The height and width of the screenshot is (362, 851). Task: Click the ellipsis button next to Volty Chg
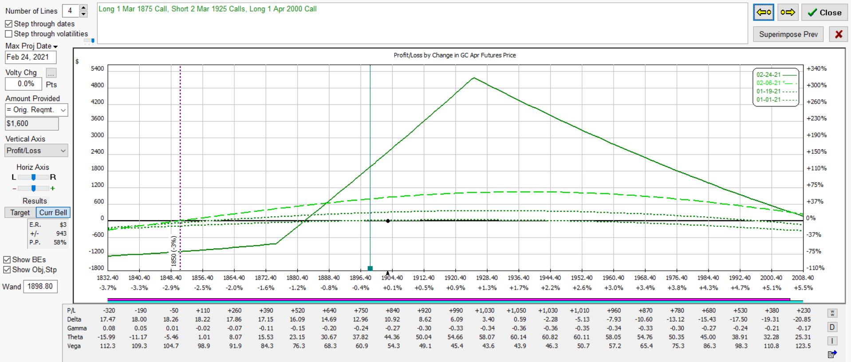51,73
